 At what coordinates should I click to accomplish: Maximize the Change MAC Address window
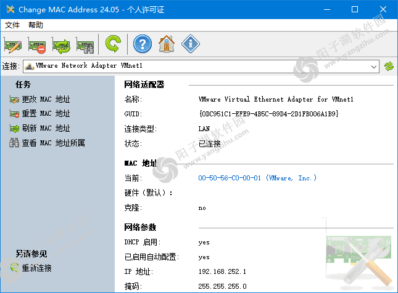tap(355, 10)
